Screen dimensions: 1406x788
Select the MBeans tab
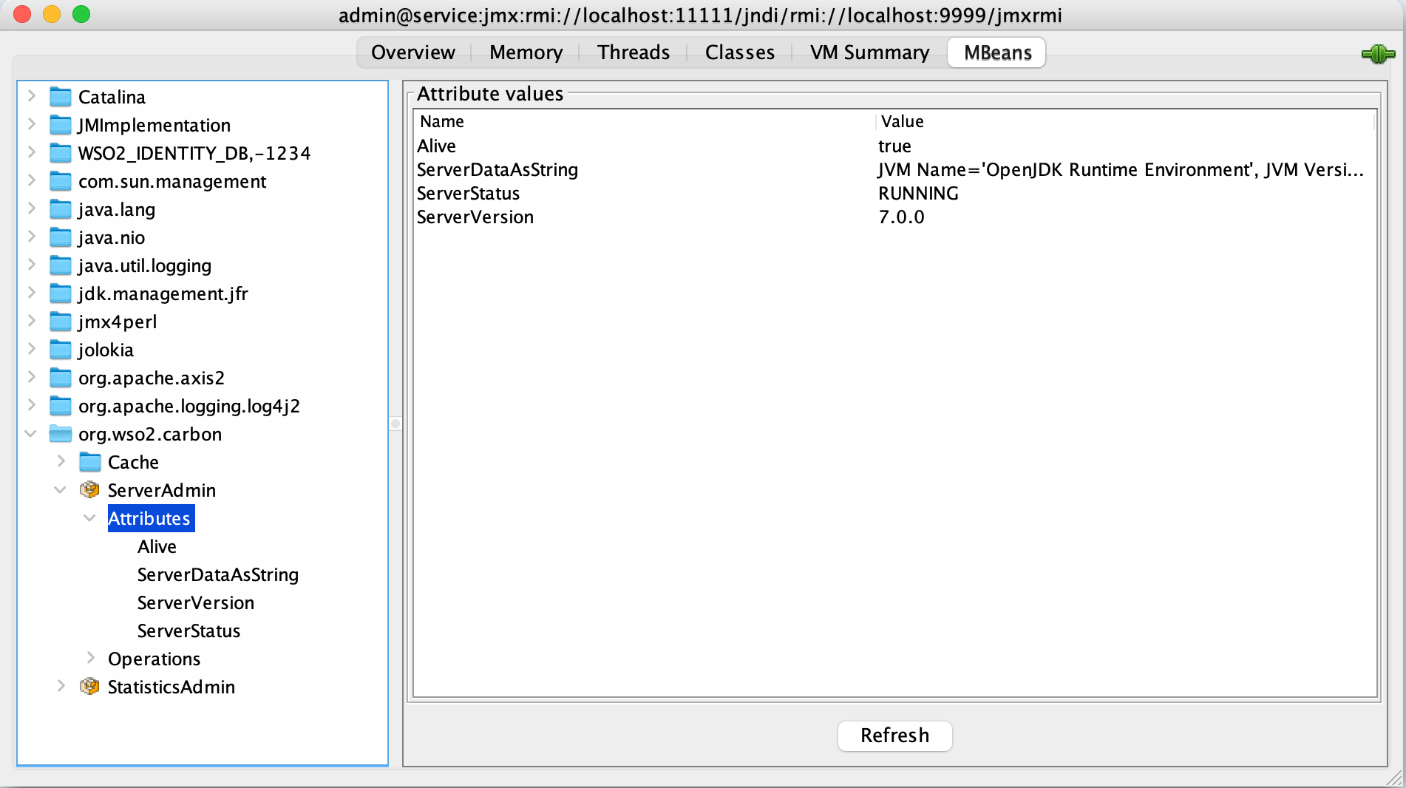tap(997, 52)
